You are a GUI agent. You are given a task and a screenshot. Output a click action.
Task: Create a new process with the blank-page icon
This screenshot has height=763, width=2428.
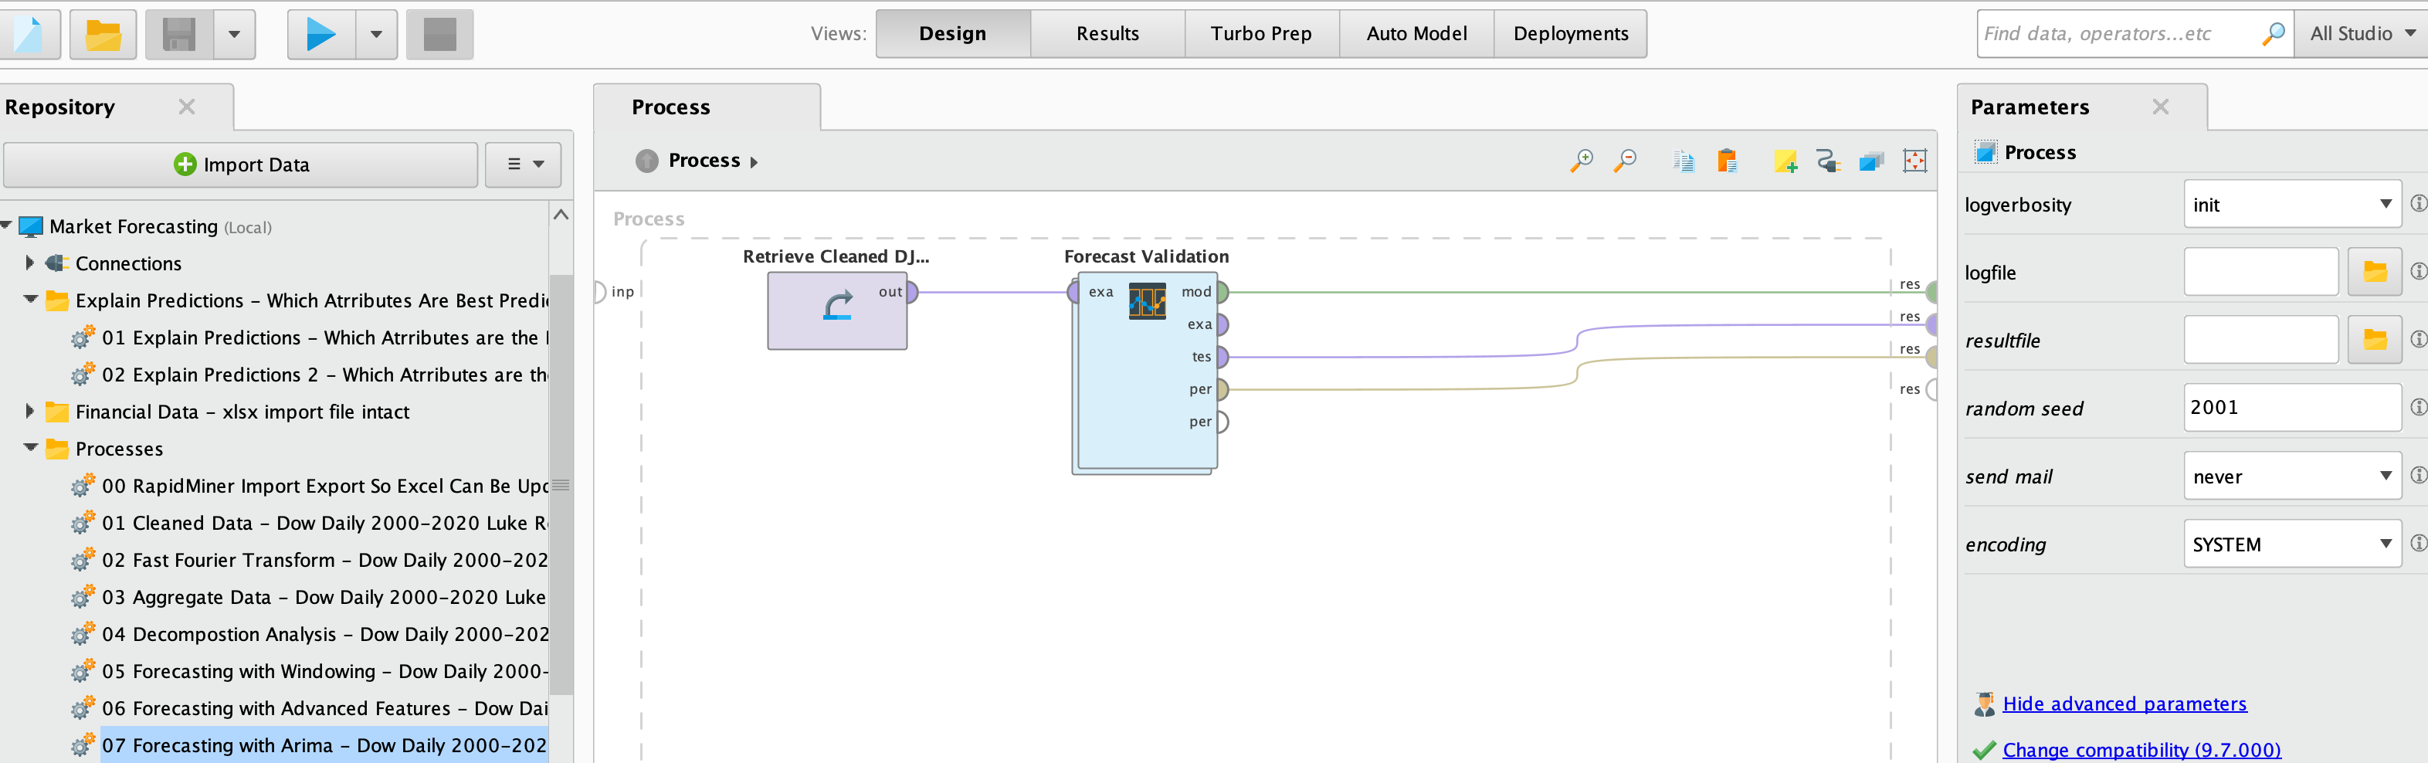[29, 35]
